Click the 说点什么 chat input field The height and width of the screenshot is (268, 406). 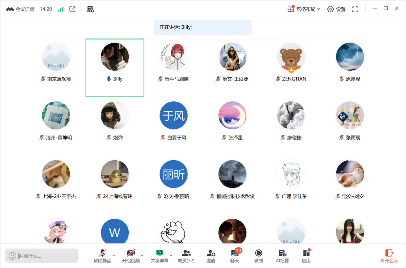[47, 256]
